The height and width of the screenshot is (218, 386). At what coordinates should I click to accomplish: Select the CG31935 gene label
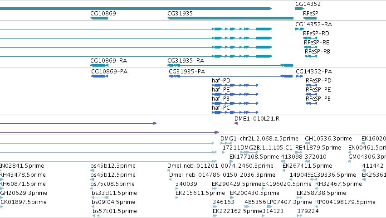coord(180,14)
